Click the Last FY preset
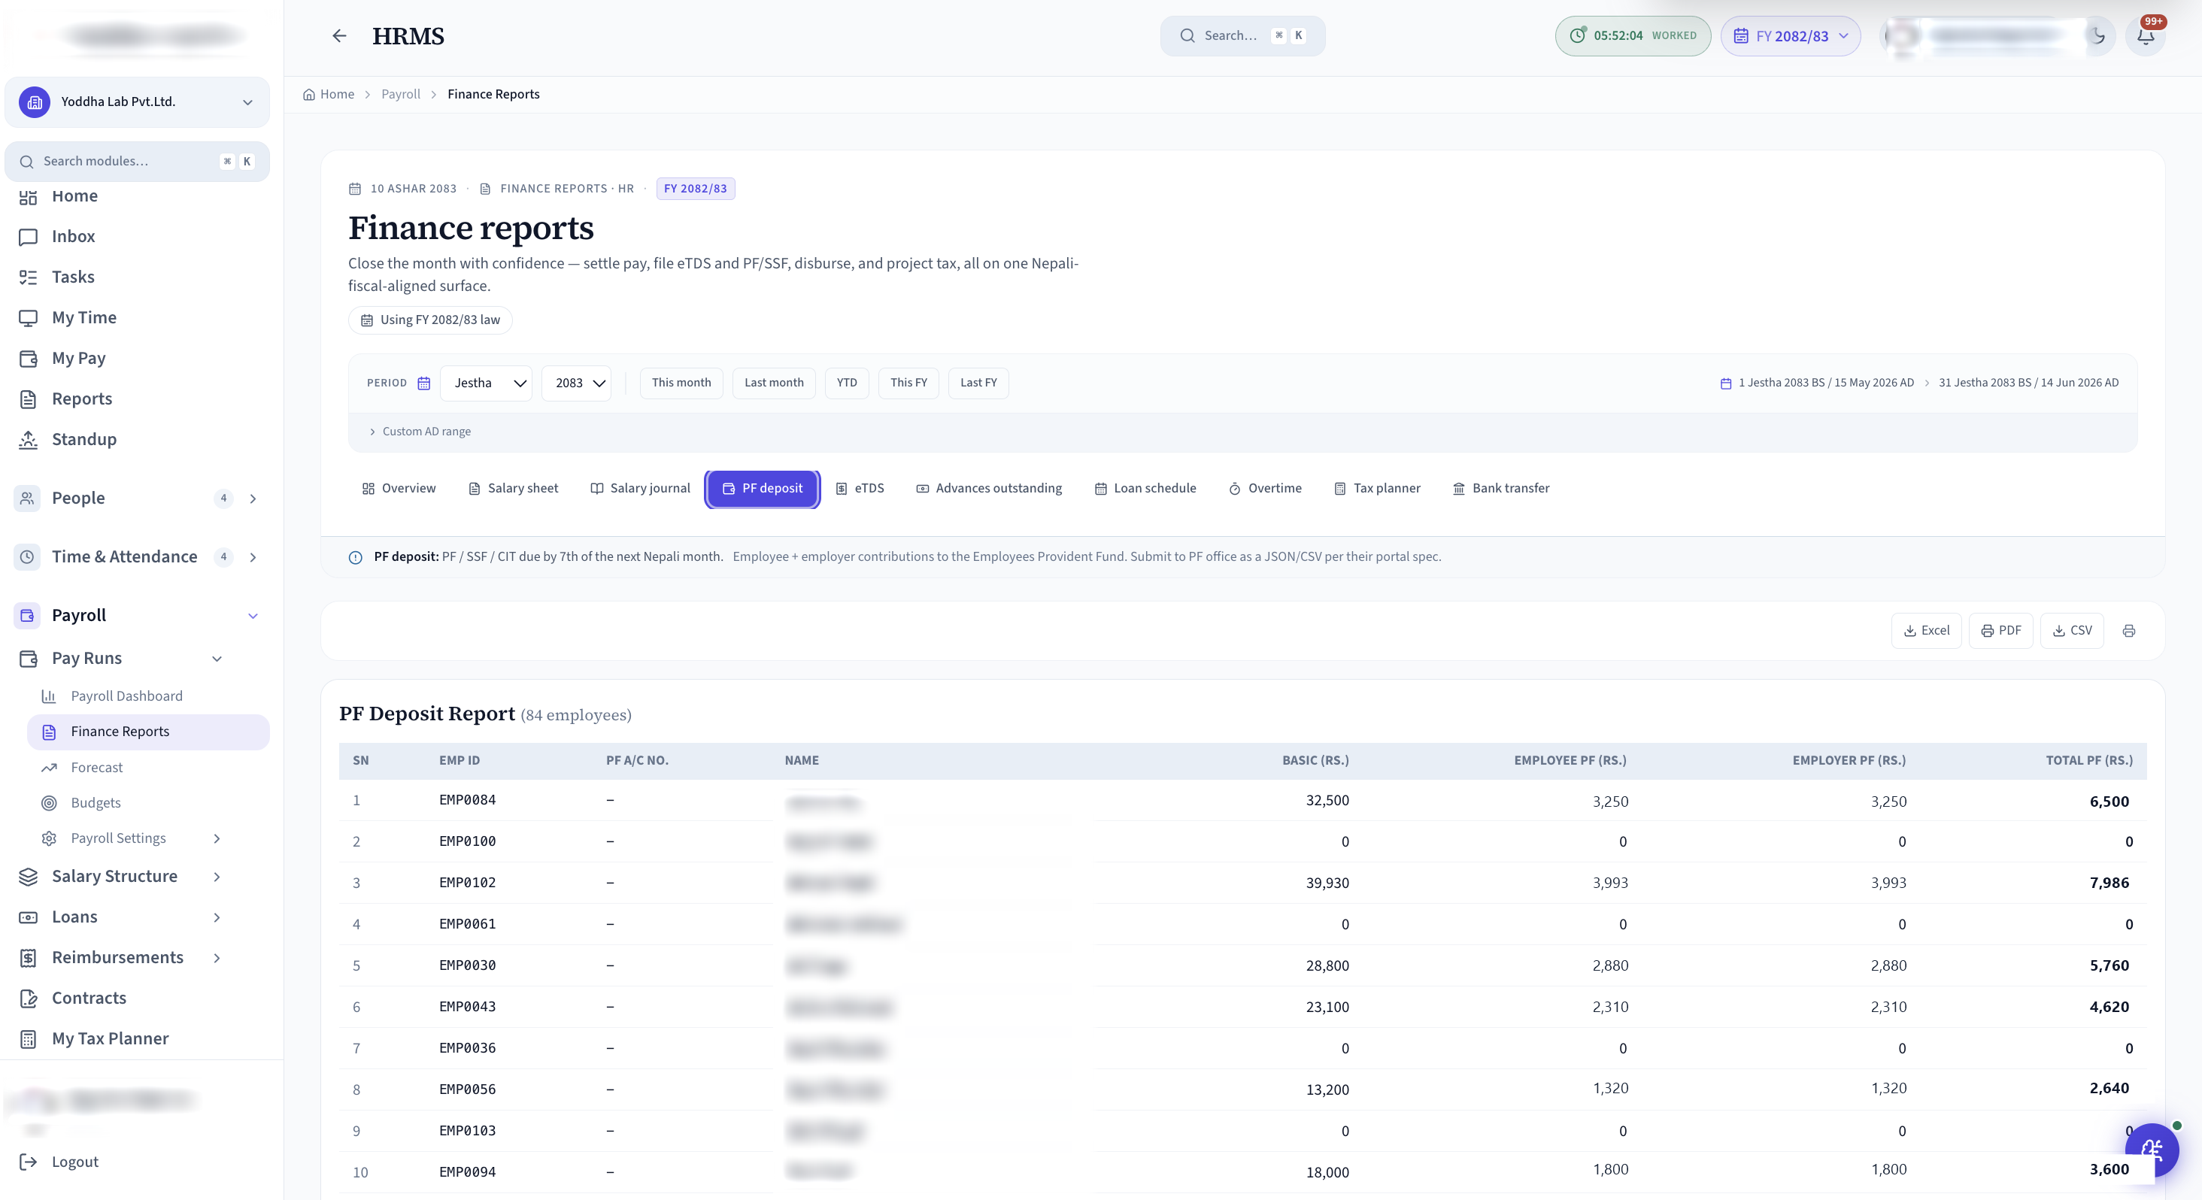The image size is (2202, 1200). click(978, 383)
